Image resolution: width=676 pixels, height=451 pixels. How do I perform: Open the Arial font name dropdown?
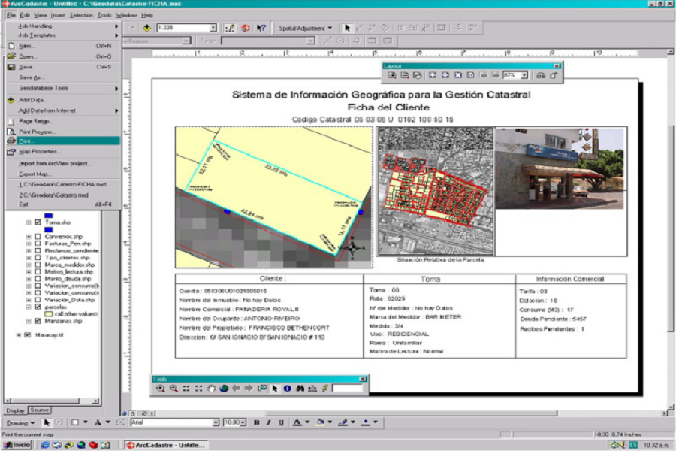216,422
